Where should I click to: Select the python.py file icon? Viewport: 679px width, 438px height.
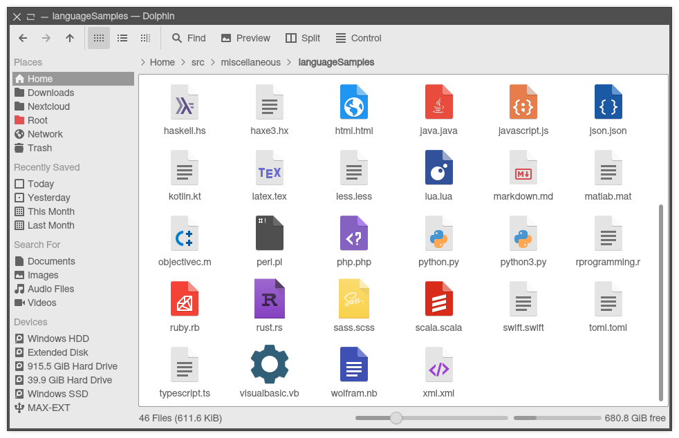(x=438, y=234)
